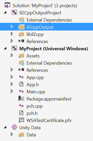
Task: Click the Unity Data project icon
Action: pyautogui.click(x=14, y=127)
